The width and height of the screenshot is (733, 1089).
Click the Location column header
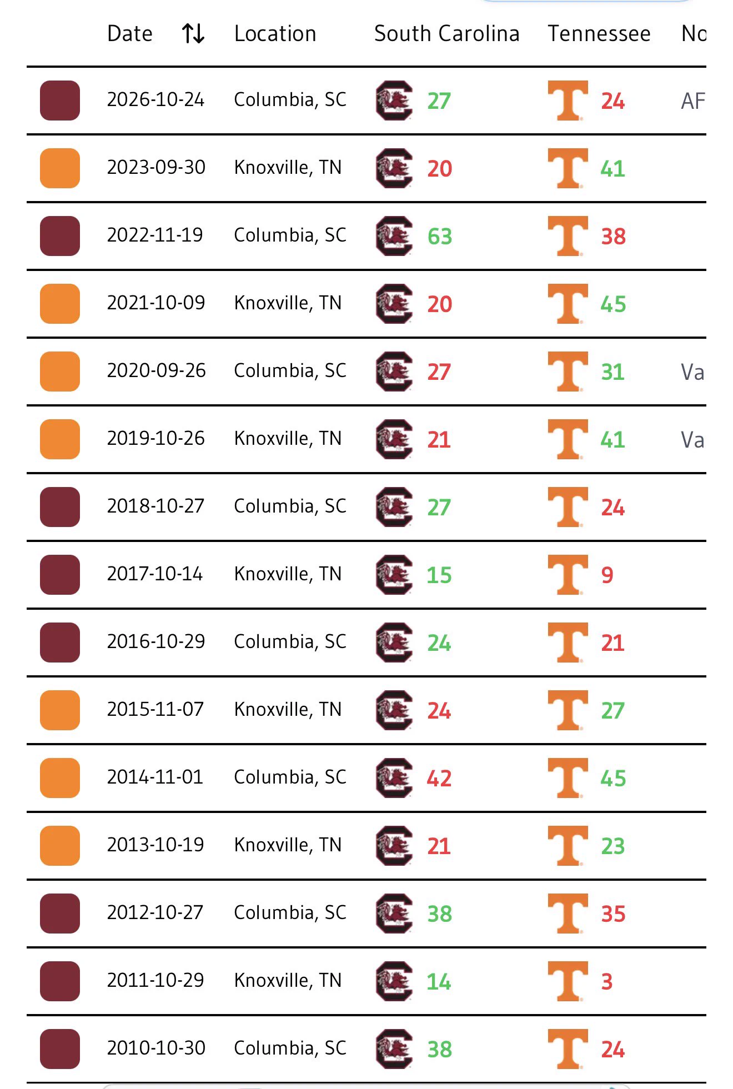tap(275, 34)
